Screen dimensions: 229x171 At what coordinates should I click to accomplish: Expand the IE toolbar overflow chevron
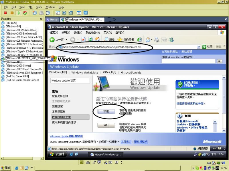pyautogui.click(x=224, y=46)
